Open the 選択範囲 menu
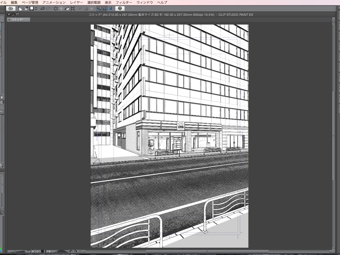340x255 pixels. [94, 2]
